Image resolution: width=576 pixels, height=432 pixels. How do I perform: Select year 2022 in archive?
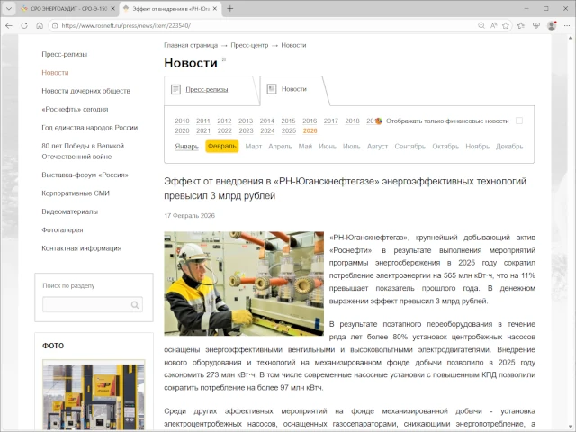pos(224,130)
